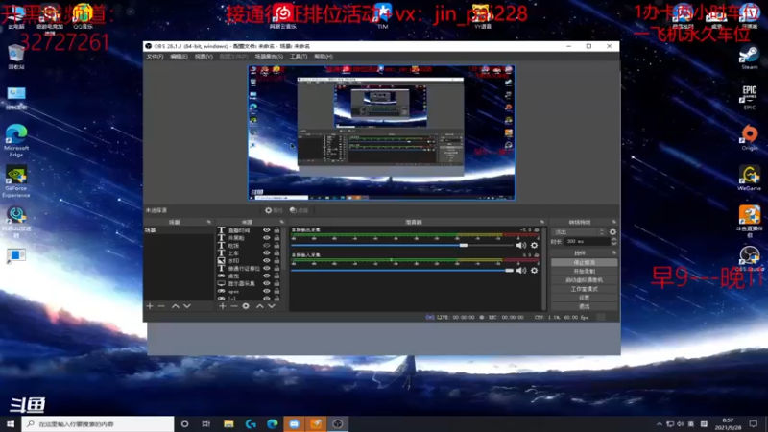Enable 工作室模式 studio mode button

point(584,289)
